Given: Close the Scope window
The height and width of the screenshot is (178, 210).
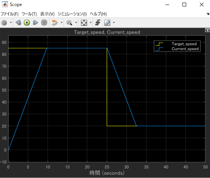Looking at the screenshot, I should (202, 5).
